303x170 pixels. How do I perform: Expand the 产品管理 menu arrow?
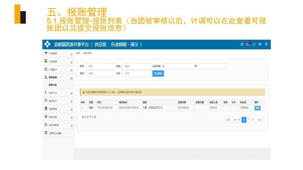[71, 54]
